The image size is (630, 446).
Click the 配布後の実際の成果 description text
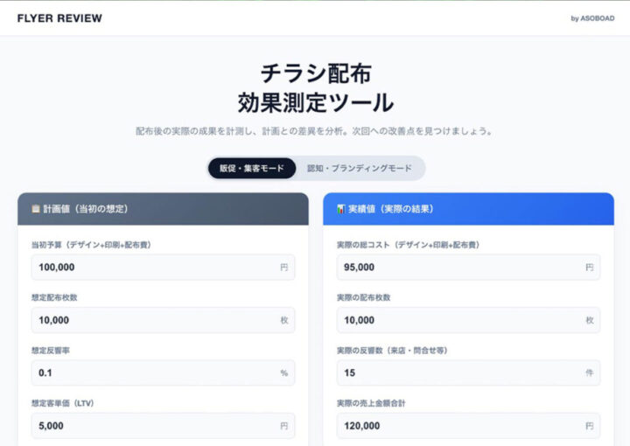tap(315, 131)
